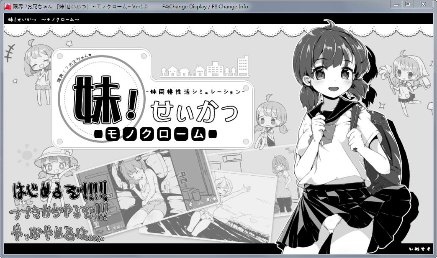437x258 pixels.
Task: Click the chibi girl sitting beside logo
Action: (270, 121)
